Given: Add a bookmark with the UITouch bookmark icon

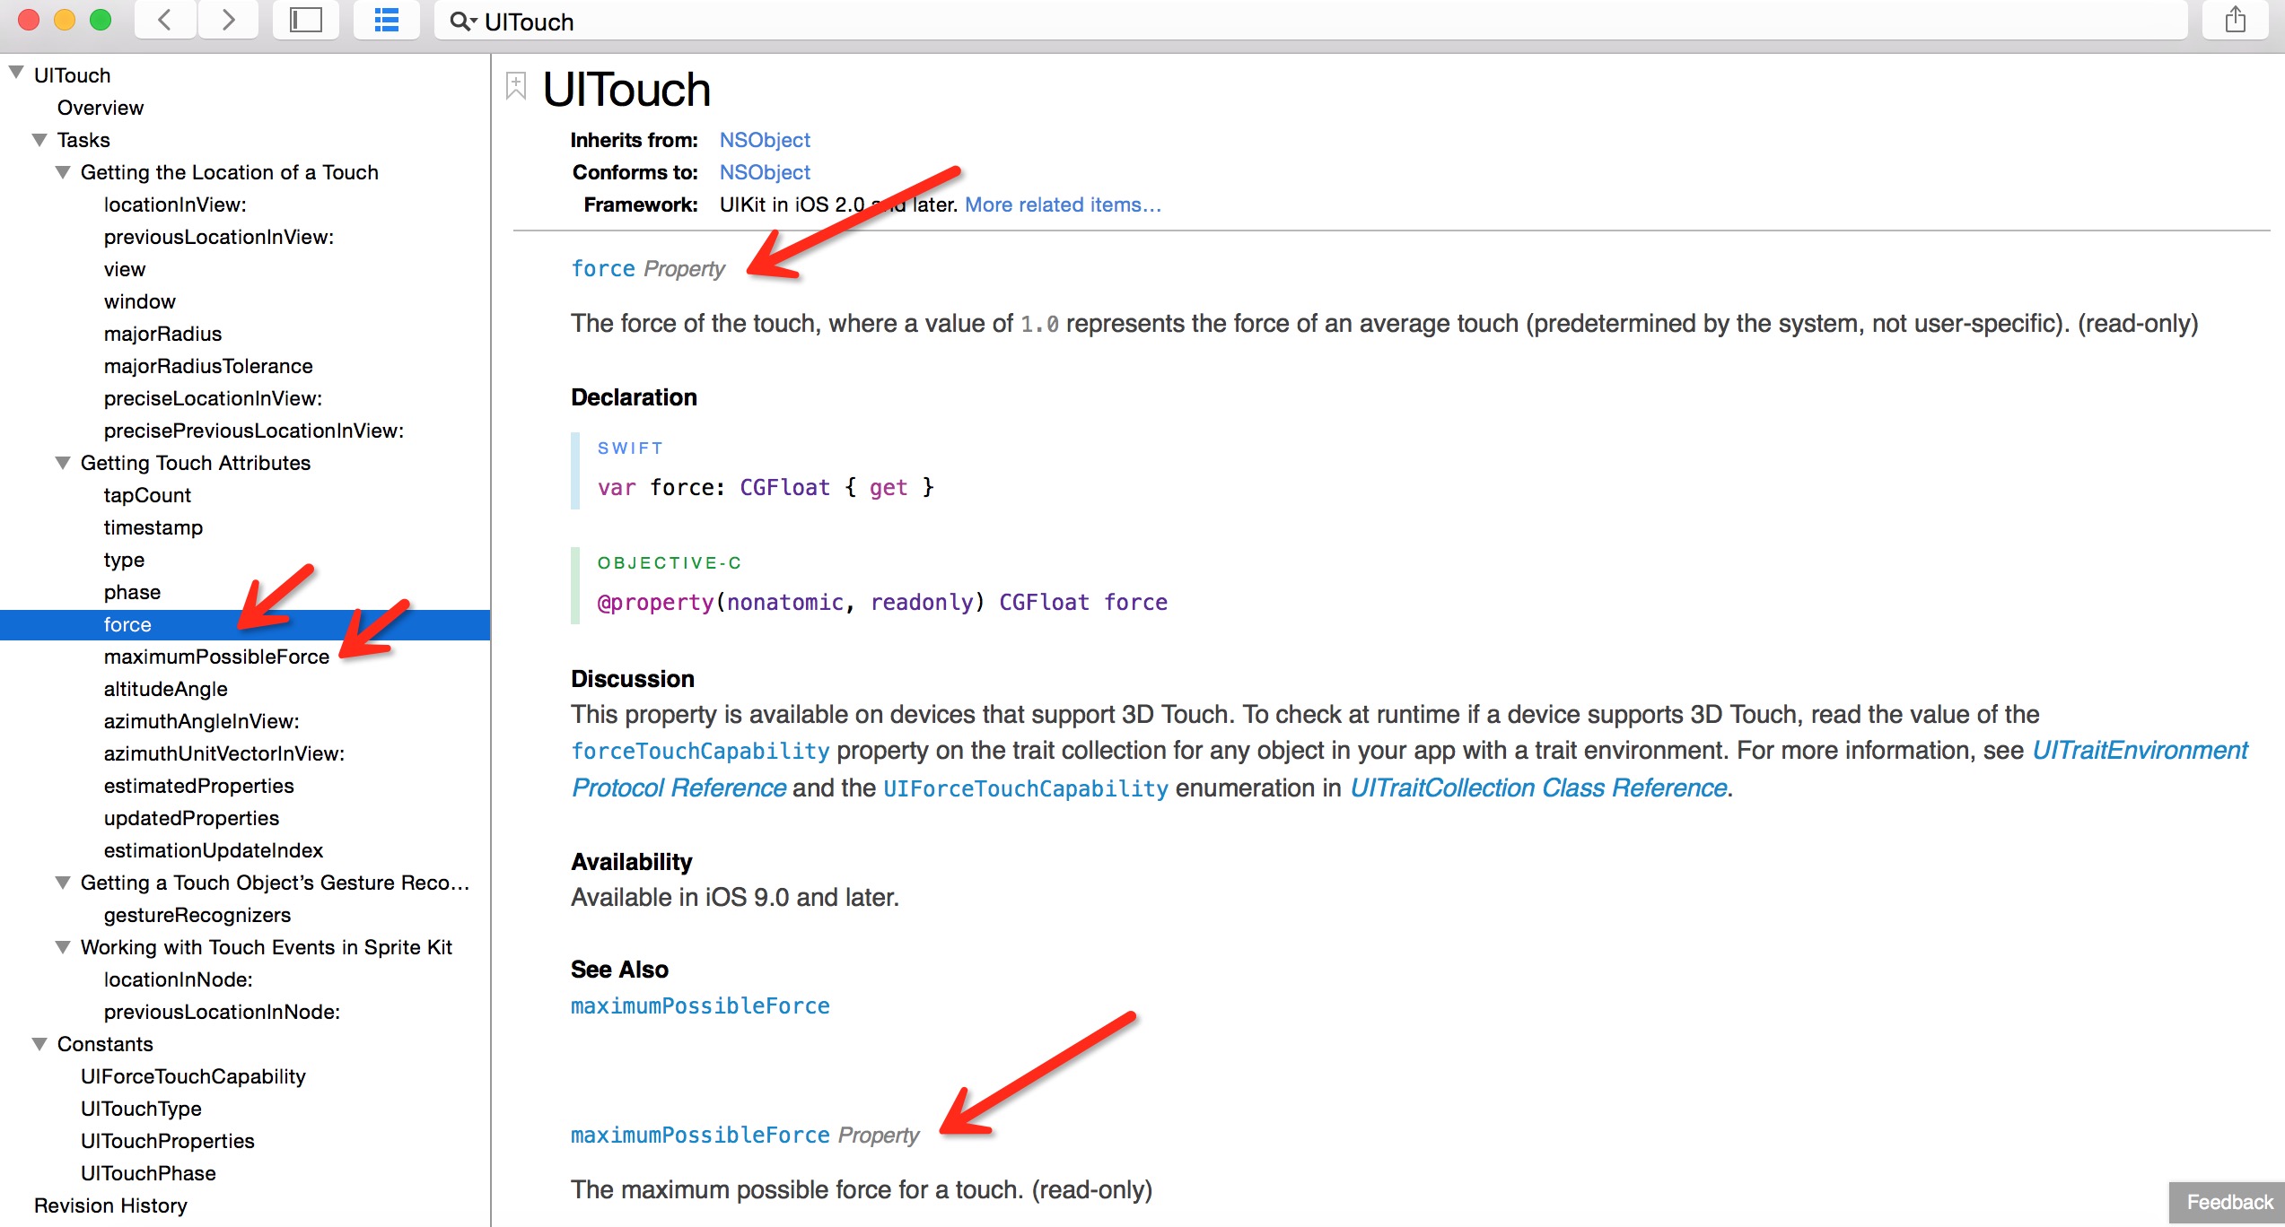Looking at the screenshot, I should click(516, 86).
